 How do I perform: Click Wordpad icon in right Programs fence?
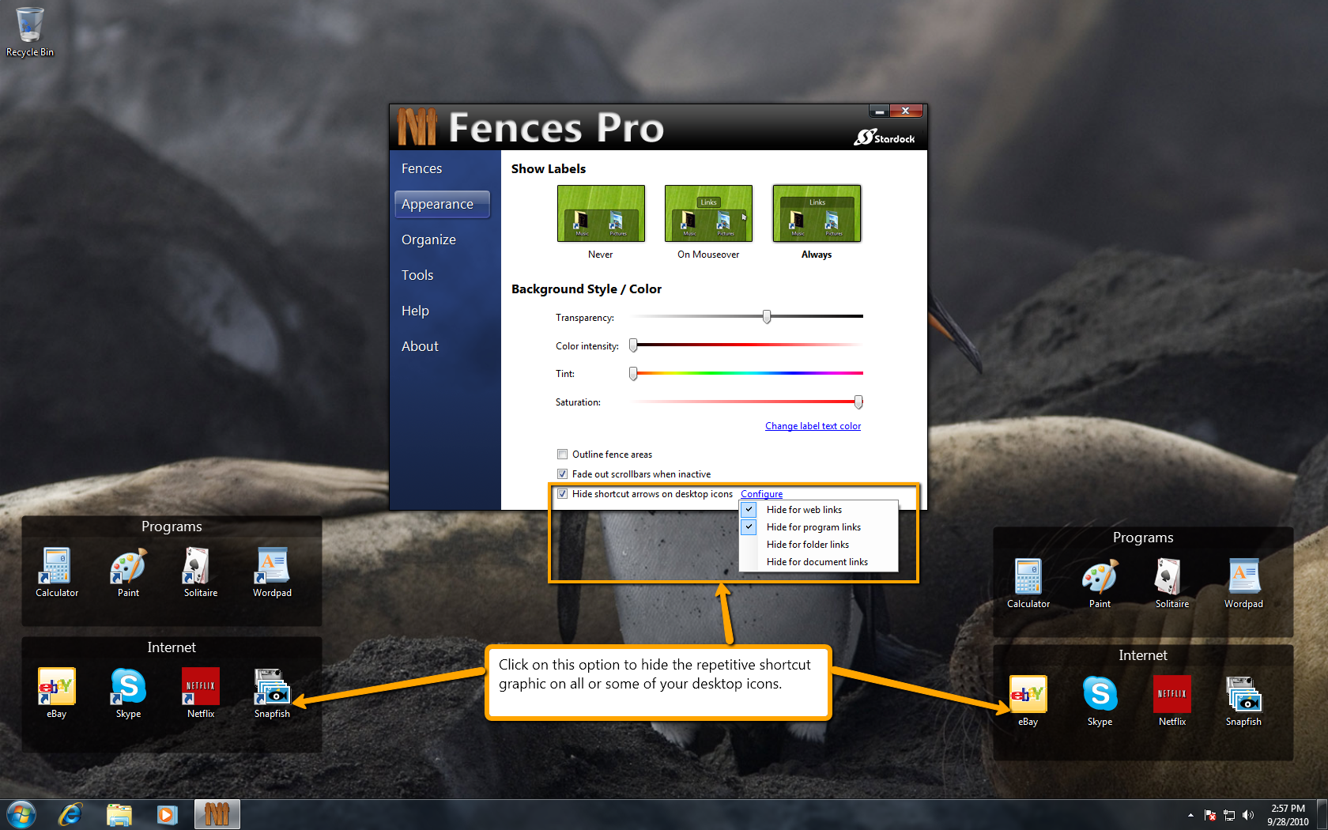[x=1243, y=583]
